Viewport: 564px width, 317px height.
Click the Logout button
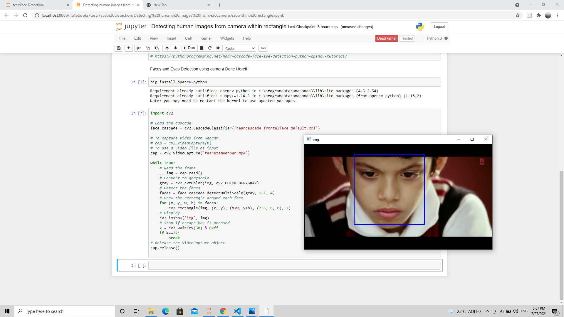coord(439,26)
